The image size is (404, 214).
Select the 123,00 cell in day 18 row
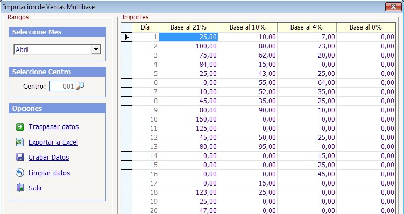coord(188,192)
